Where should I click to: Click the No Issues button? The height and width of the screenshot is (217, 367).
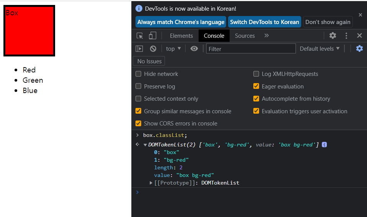(149, 61)
